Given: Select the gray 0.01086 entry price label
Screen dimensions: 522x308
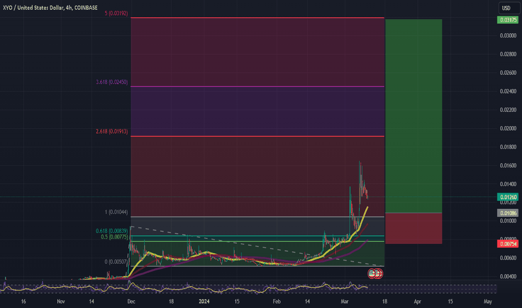Looking at the screenshot, I should pyautogui.click(x=507, y=213).
